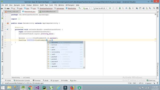Click the line position 17:45 in status bar
160x90 pixels.
click(129, 83)
